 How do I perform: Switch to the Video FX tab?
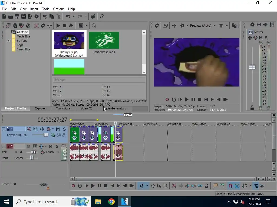86,108
